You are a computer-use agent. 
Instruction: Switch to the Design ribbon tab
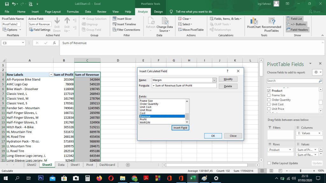[x=158, y=12]
